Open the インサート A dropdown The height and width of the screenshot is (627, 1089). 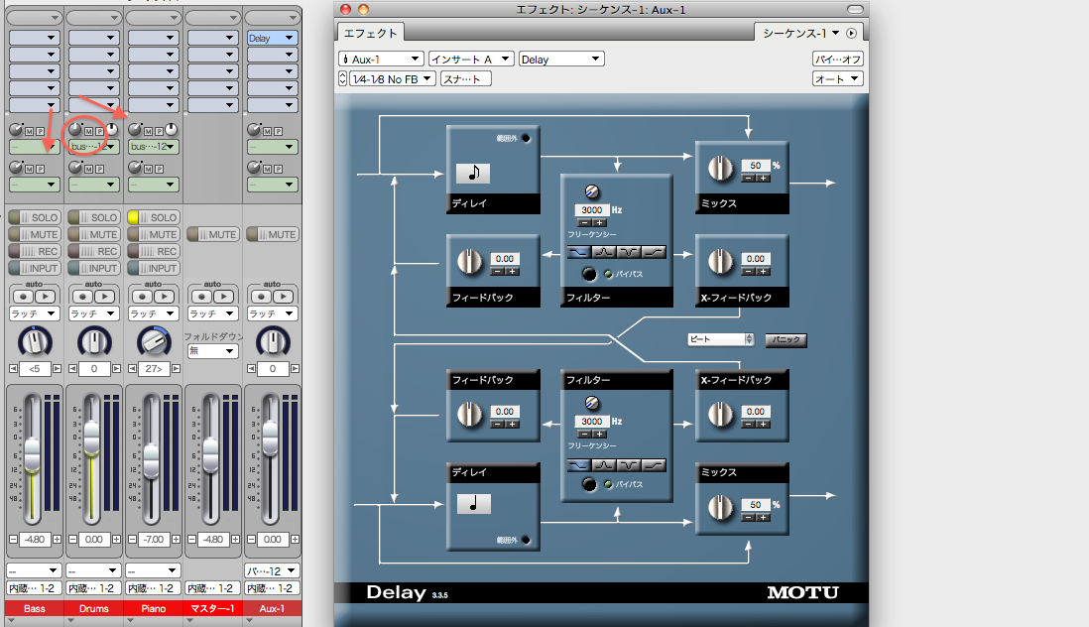click(x=471, y=59)
